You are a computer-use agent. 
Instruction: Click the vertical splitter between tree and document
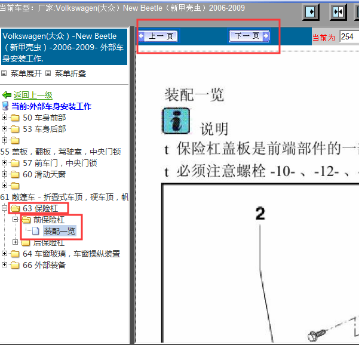[x=133, y=185]
